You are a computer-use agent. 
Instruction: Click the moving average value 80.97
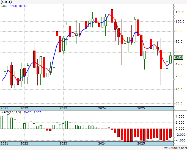(23, 6)
